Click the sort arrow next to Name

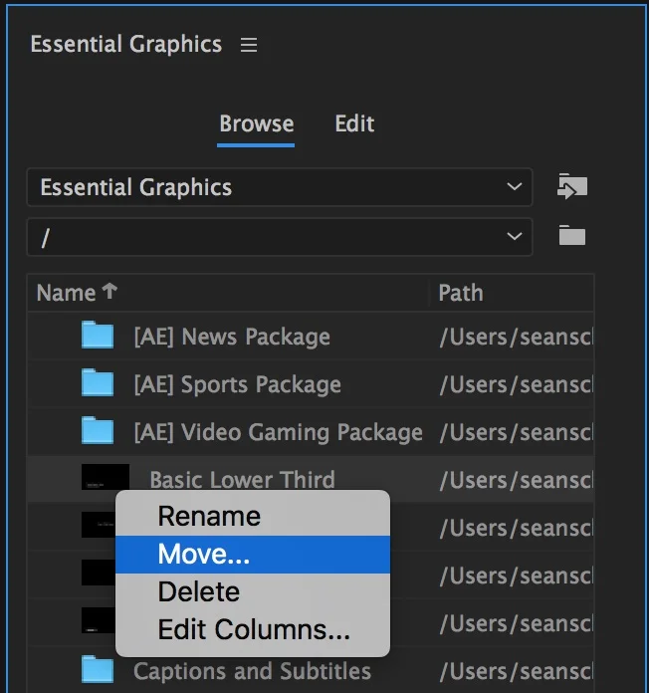[109, 291]
